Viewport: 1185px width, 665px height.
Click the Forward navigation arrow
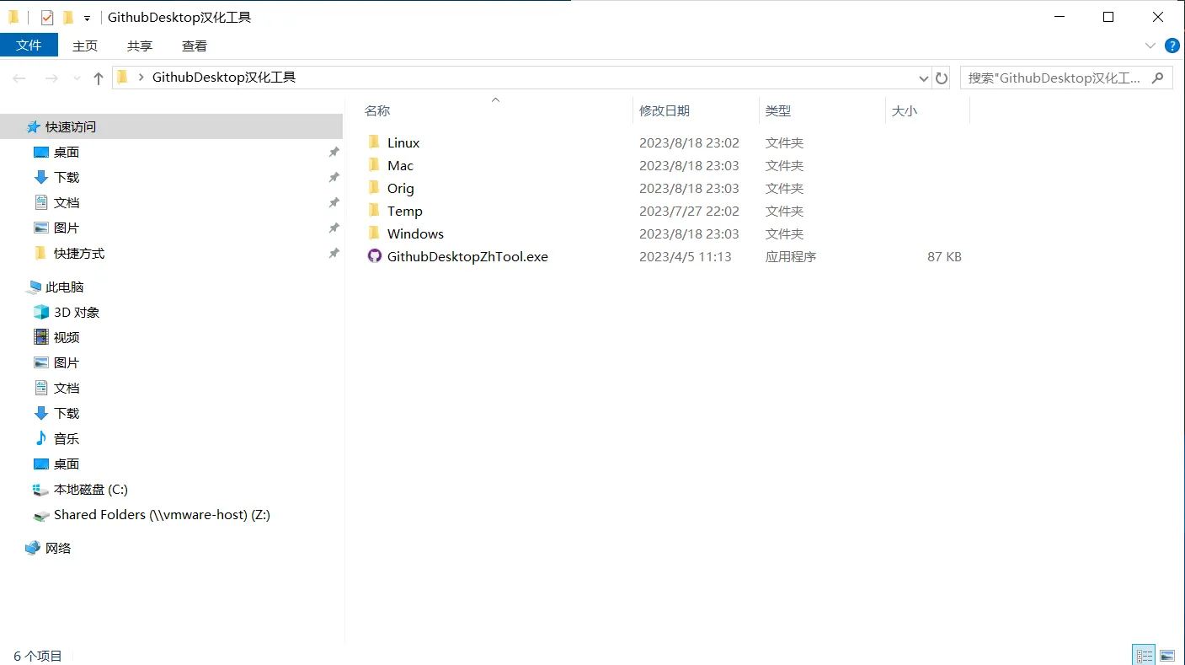(x=51, y=78)
